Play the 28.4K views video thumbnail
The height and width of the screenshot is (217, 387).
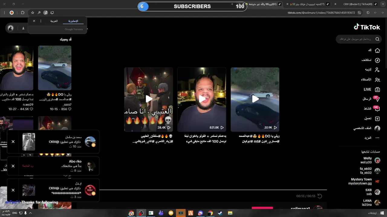coord(148,99)
